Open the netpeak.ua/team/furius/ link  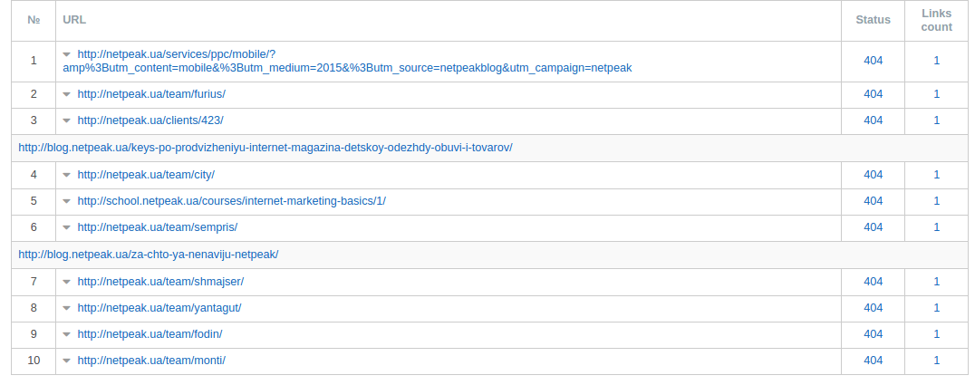point(151,94)
